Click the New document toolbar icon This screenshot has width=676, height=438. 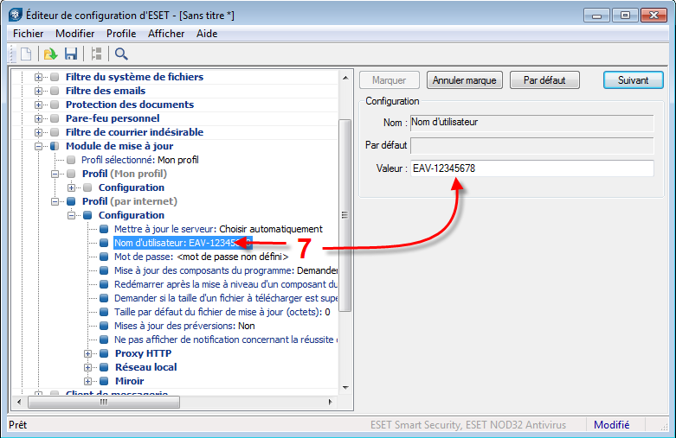(26, 54)
